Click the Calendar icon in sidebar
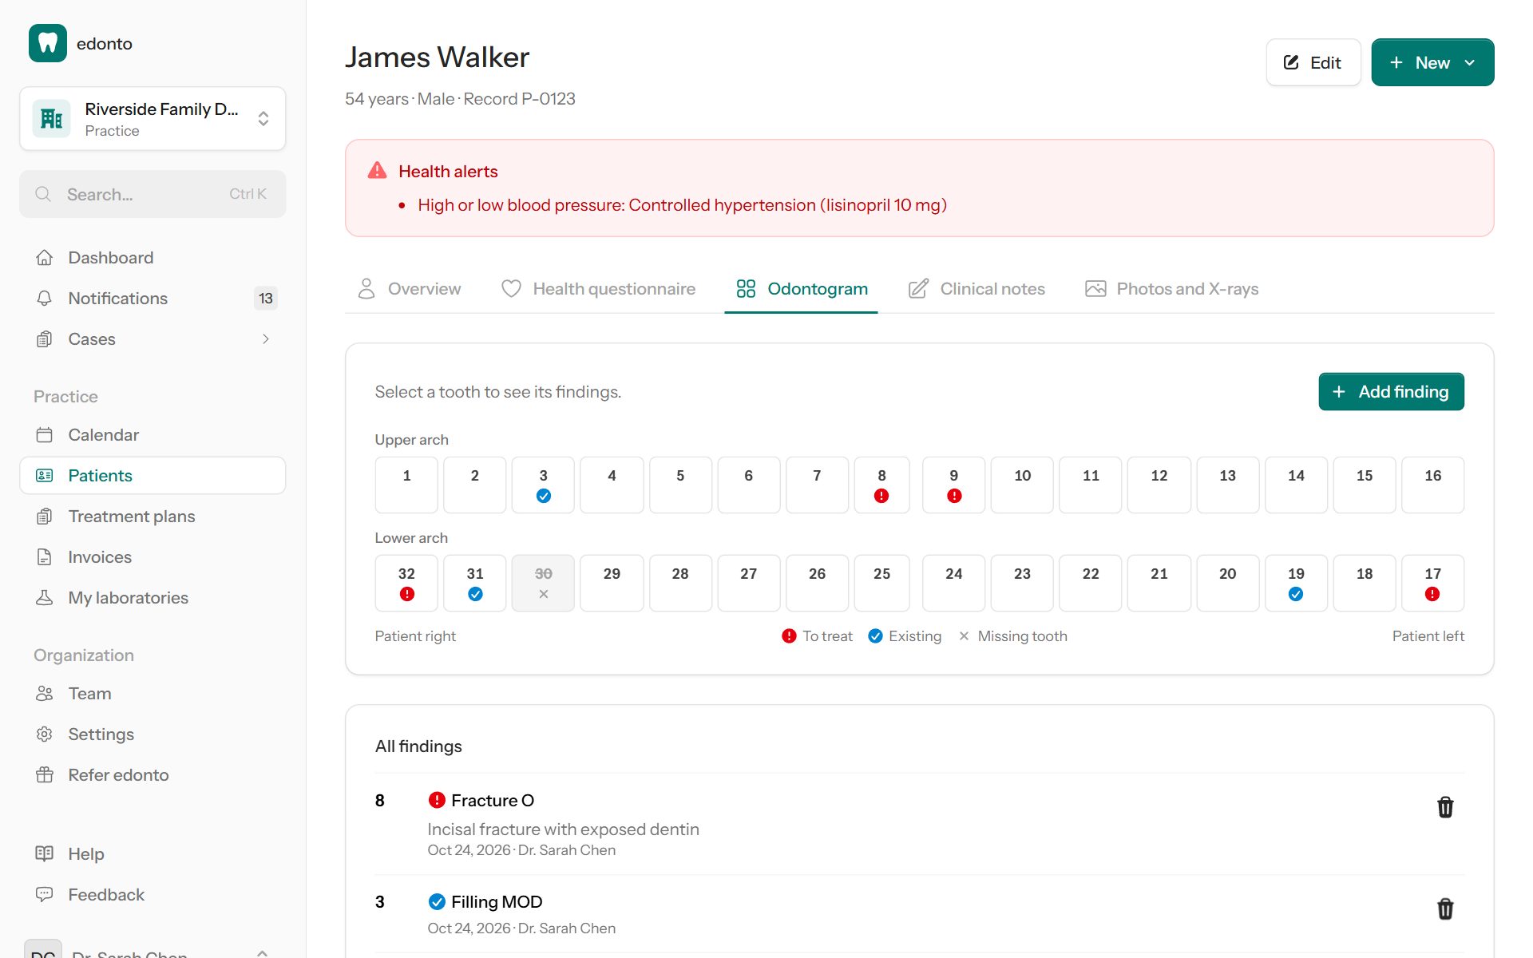 tap(45, 435)
